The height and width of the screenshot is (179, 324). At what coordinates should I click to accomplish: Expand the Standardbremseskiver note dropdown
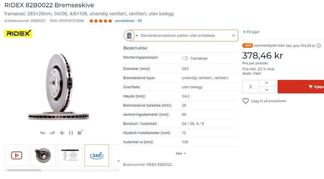click(x=233, y=35)
